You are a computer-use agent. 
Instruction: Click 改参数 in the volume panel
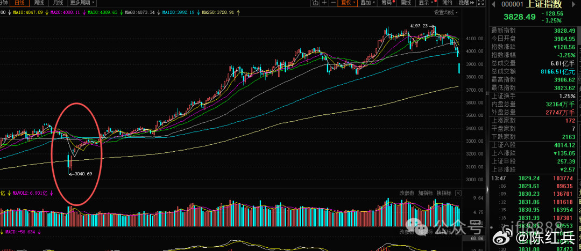tap(407, 193)
